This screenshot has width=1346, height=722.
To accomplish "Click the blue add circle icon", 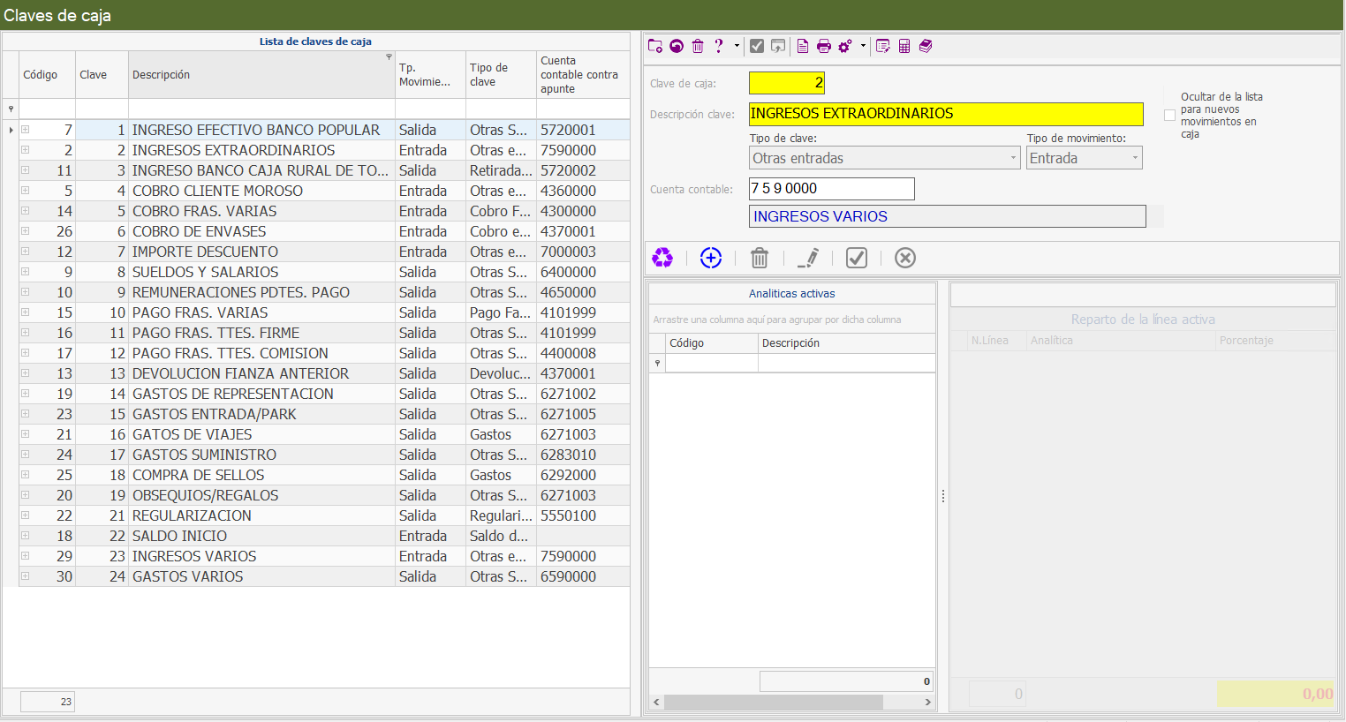I will 711,258.
